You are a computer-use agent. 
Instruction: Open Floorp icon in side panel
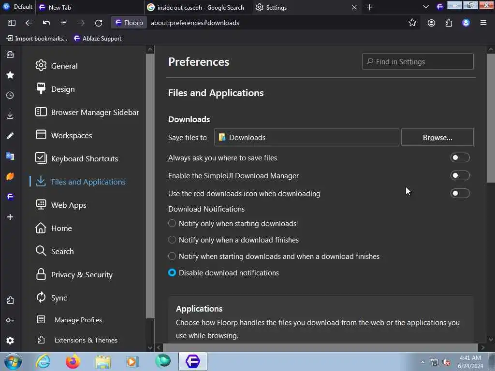(10, 197)
